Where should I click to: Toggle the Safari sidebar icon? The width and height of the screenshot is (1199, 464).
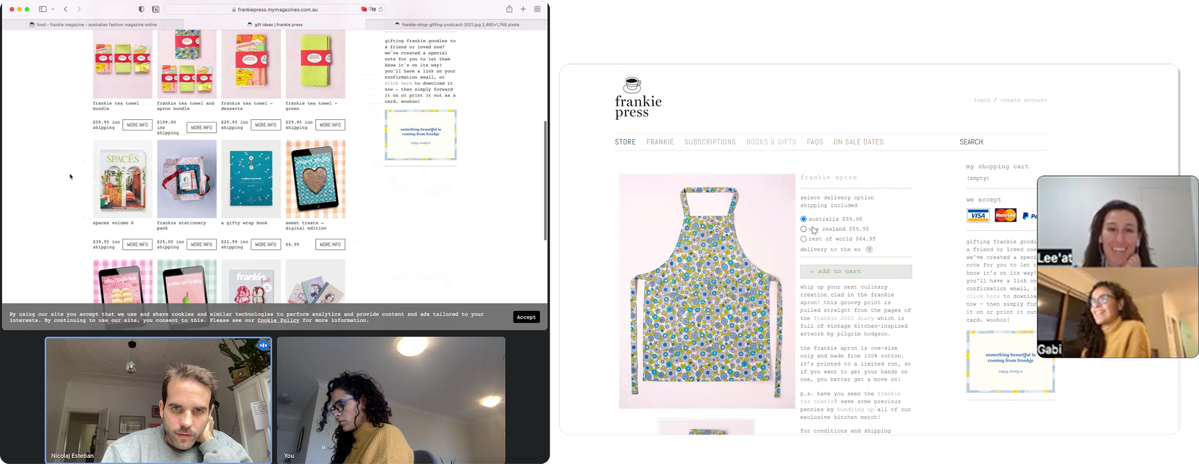click(x=43, y=9)
